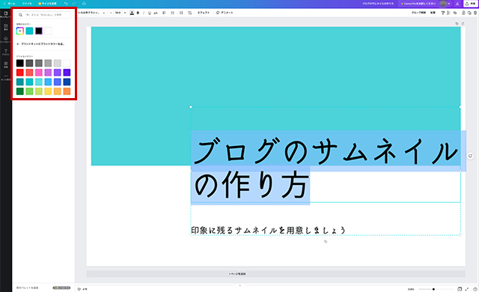This screenshot has width=479, height=292.
Task: Duplicate page icon above canvas
Action: [457, 23]
